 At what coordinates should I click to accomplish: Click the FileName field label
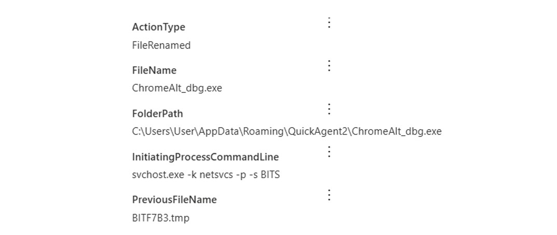[x=154, y=70]
